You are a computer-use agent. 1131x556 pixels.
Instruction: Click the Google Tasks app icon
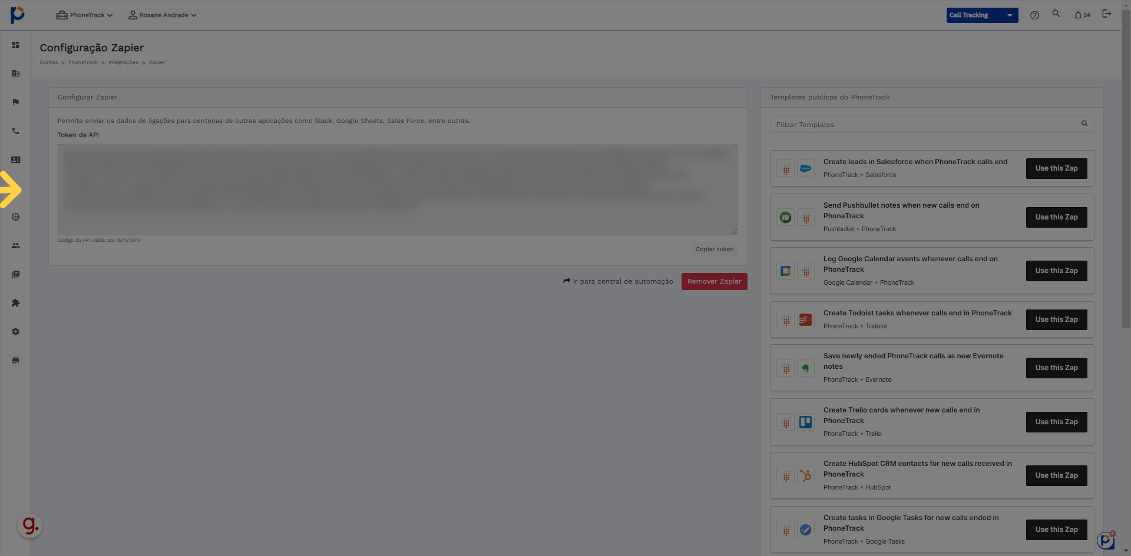pos(805,530)
